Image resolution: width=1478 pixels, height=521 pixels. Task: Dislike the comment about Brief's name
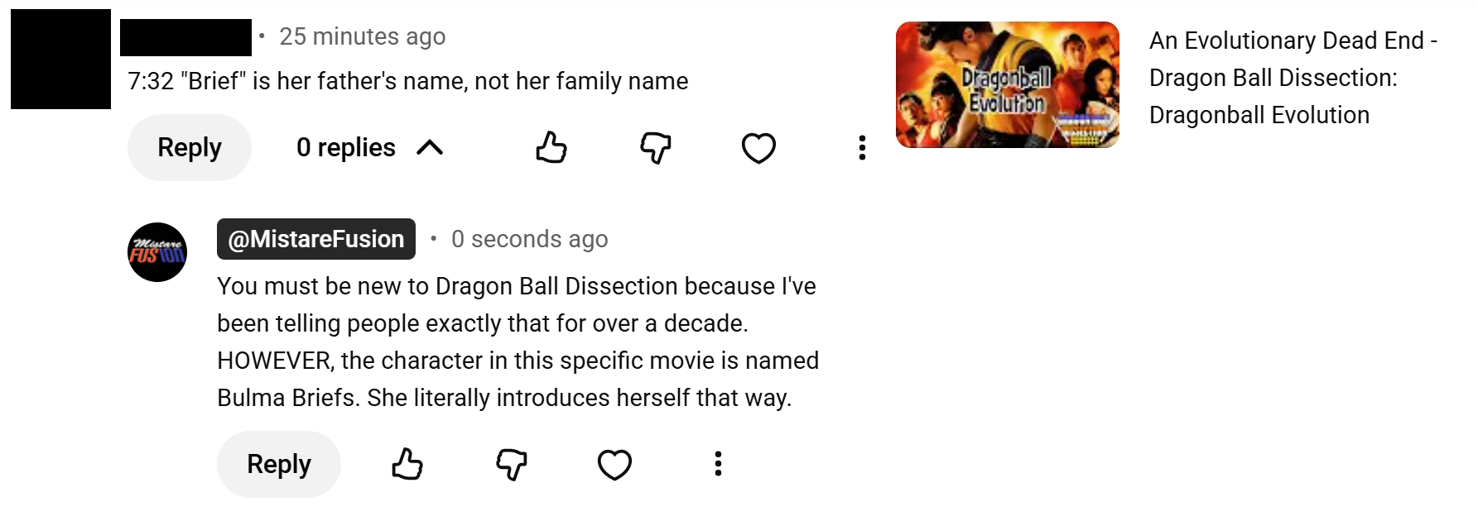click(655, 148)
